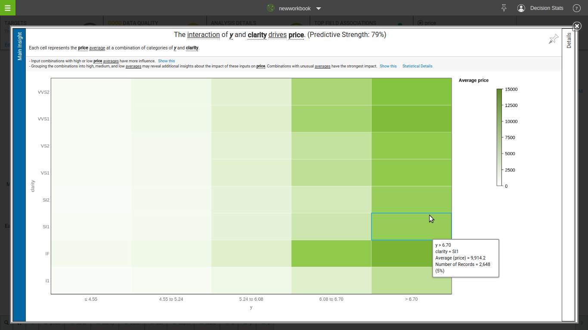
Task: Switch to the Main Insight tab
Action: 19,46
